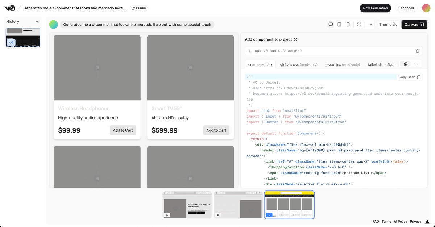Select tablet preview mode
The height and width of the screenshot is (227, 435).
tap(339, 25)
